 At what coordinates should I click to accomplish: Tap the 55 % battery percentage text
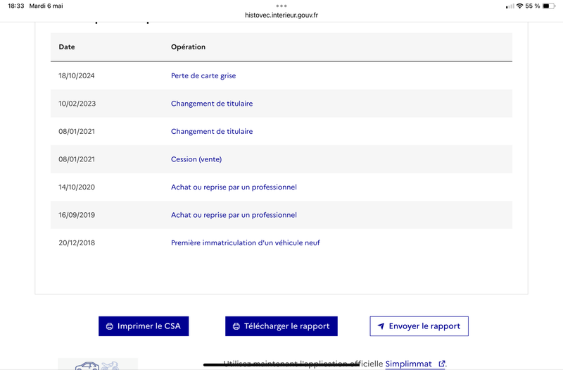pos(533,6)
